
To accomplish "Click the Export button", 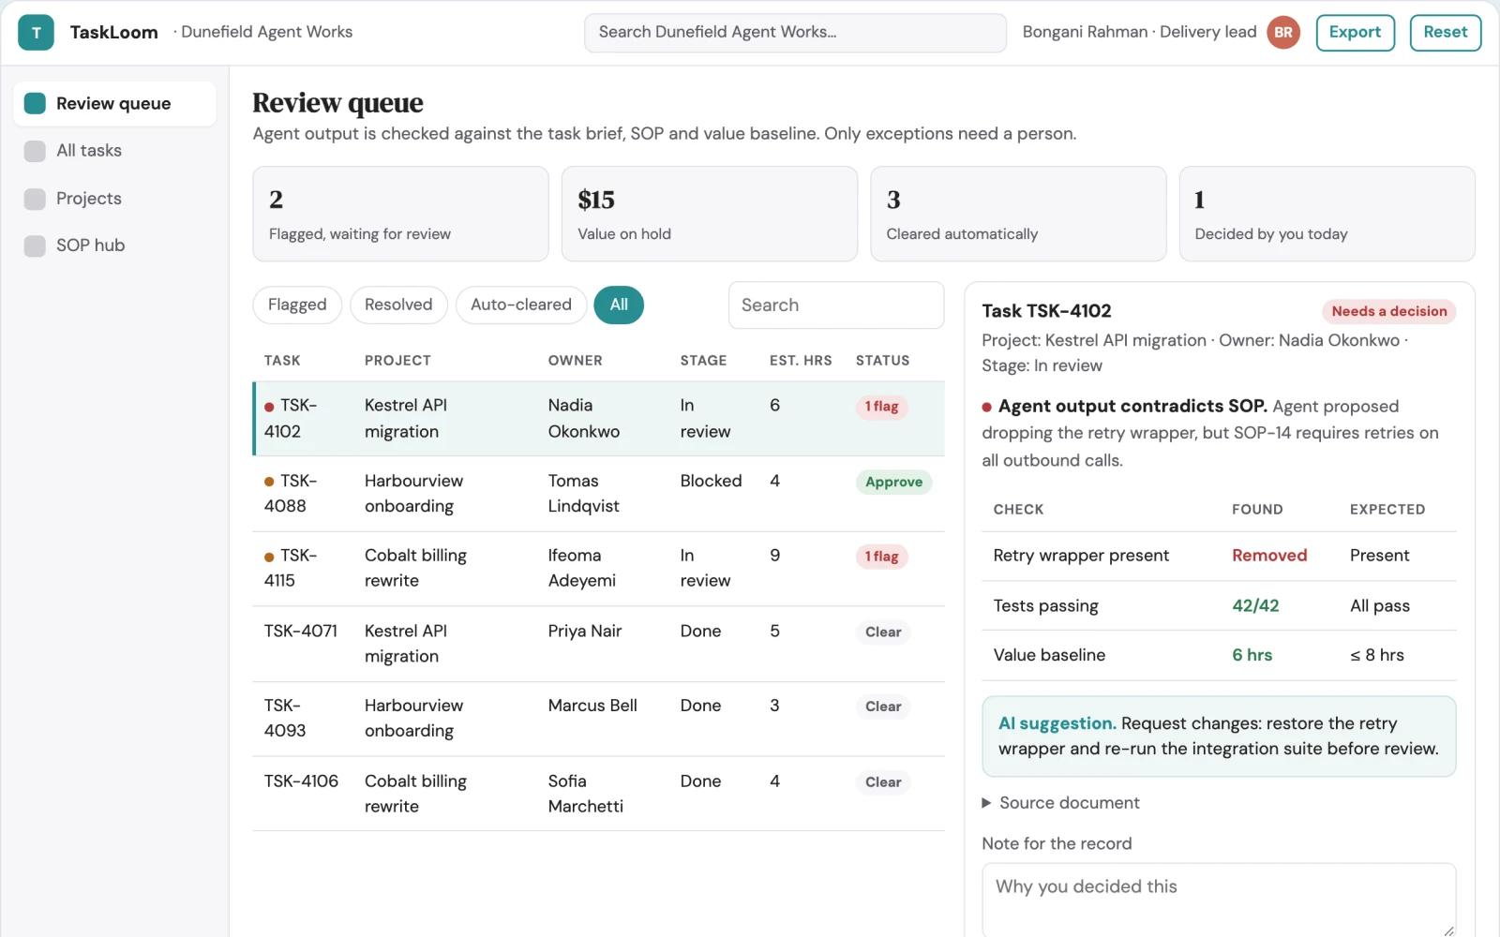I will click(x=1356, y=33).
